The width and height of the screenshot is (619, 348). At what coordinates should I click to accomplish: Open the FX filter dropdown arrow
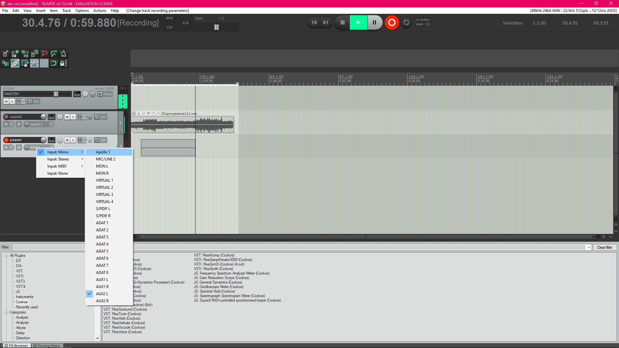tap(589, 247)
